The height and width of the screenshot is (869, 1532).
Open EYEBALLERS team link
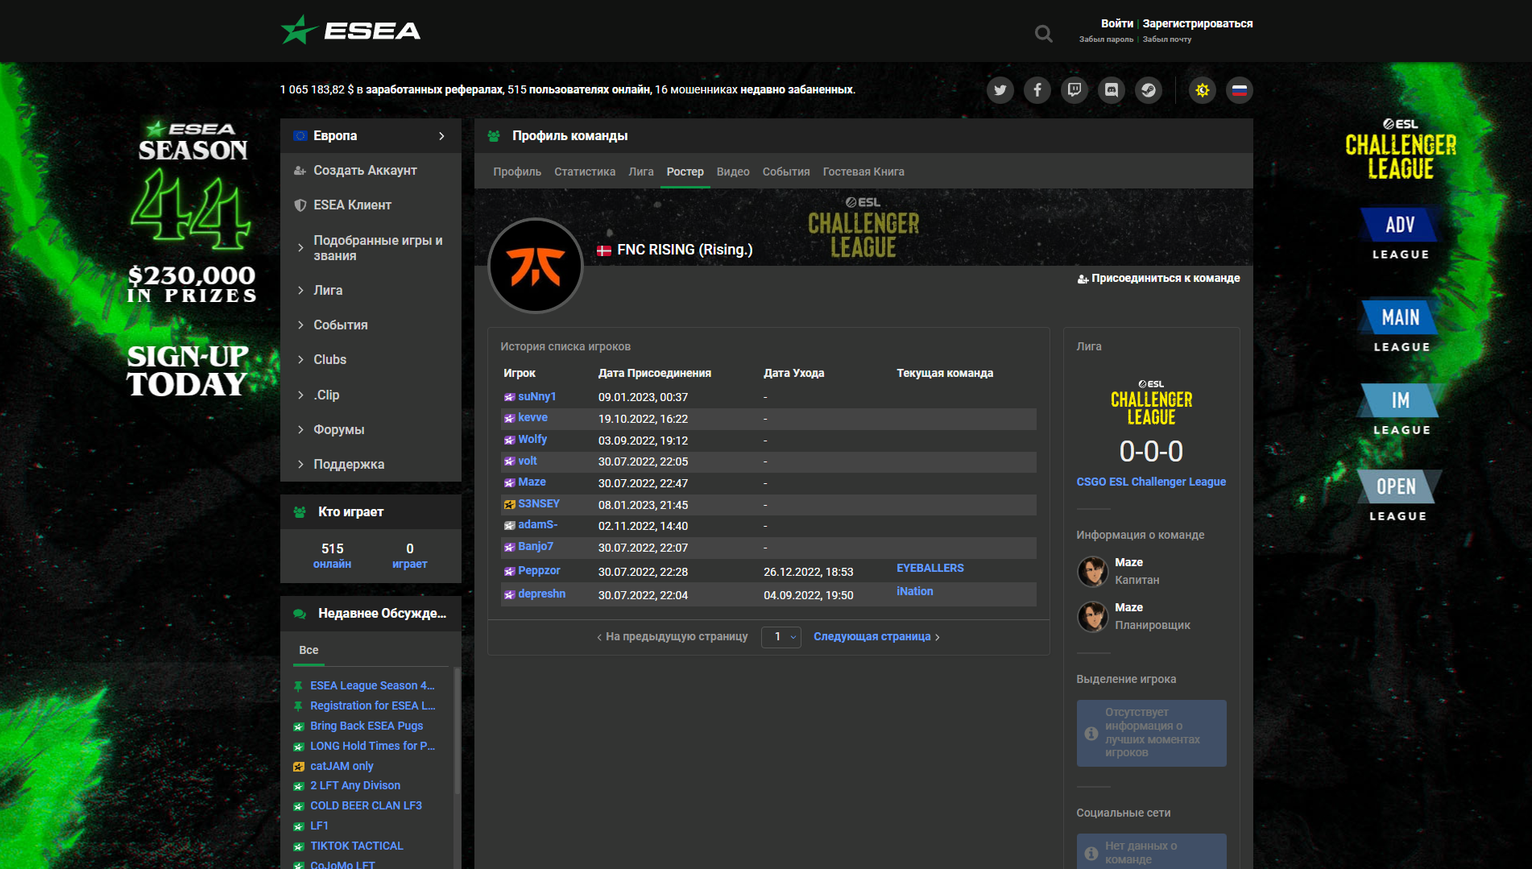point(930,569)
